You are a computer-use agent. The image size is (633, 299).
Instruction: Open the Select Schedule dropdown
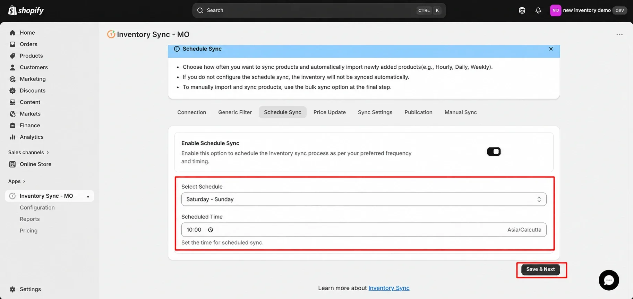(x=364, y=199)
